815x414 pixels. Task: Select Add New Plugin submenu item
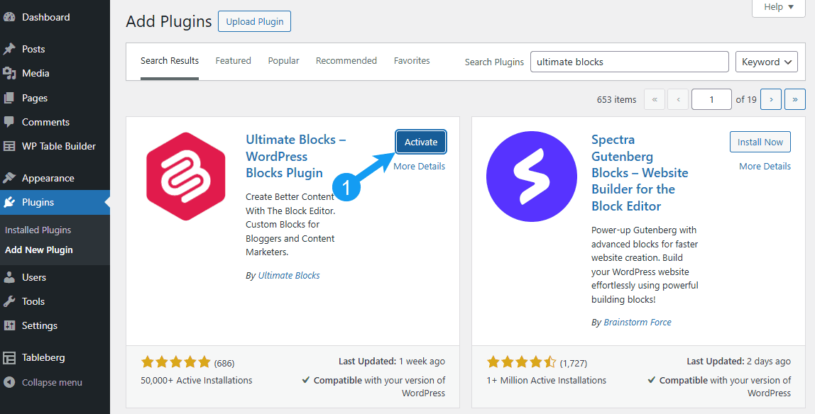coord(39,250)
